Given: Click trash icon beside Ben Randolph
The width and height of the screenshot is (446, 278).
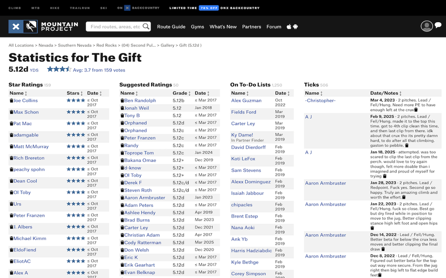Looking at the screenshot, I should click(122, 101).
